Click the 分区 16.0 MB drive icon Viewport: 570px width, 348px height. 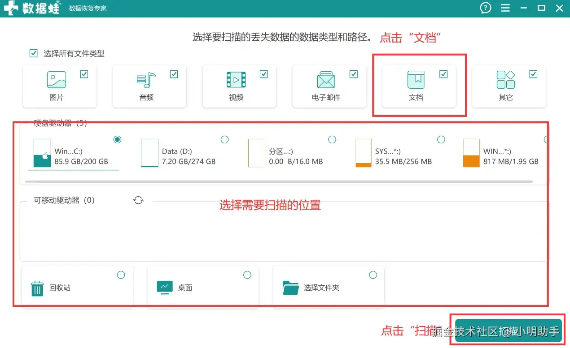pyautogui.click(x=257, y=153)
